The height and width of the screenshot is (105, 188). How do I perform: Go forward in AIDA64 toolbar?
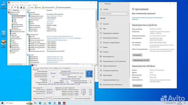point(12,8)
